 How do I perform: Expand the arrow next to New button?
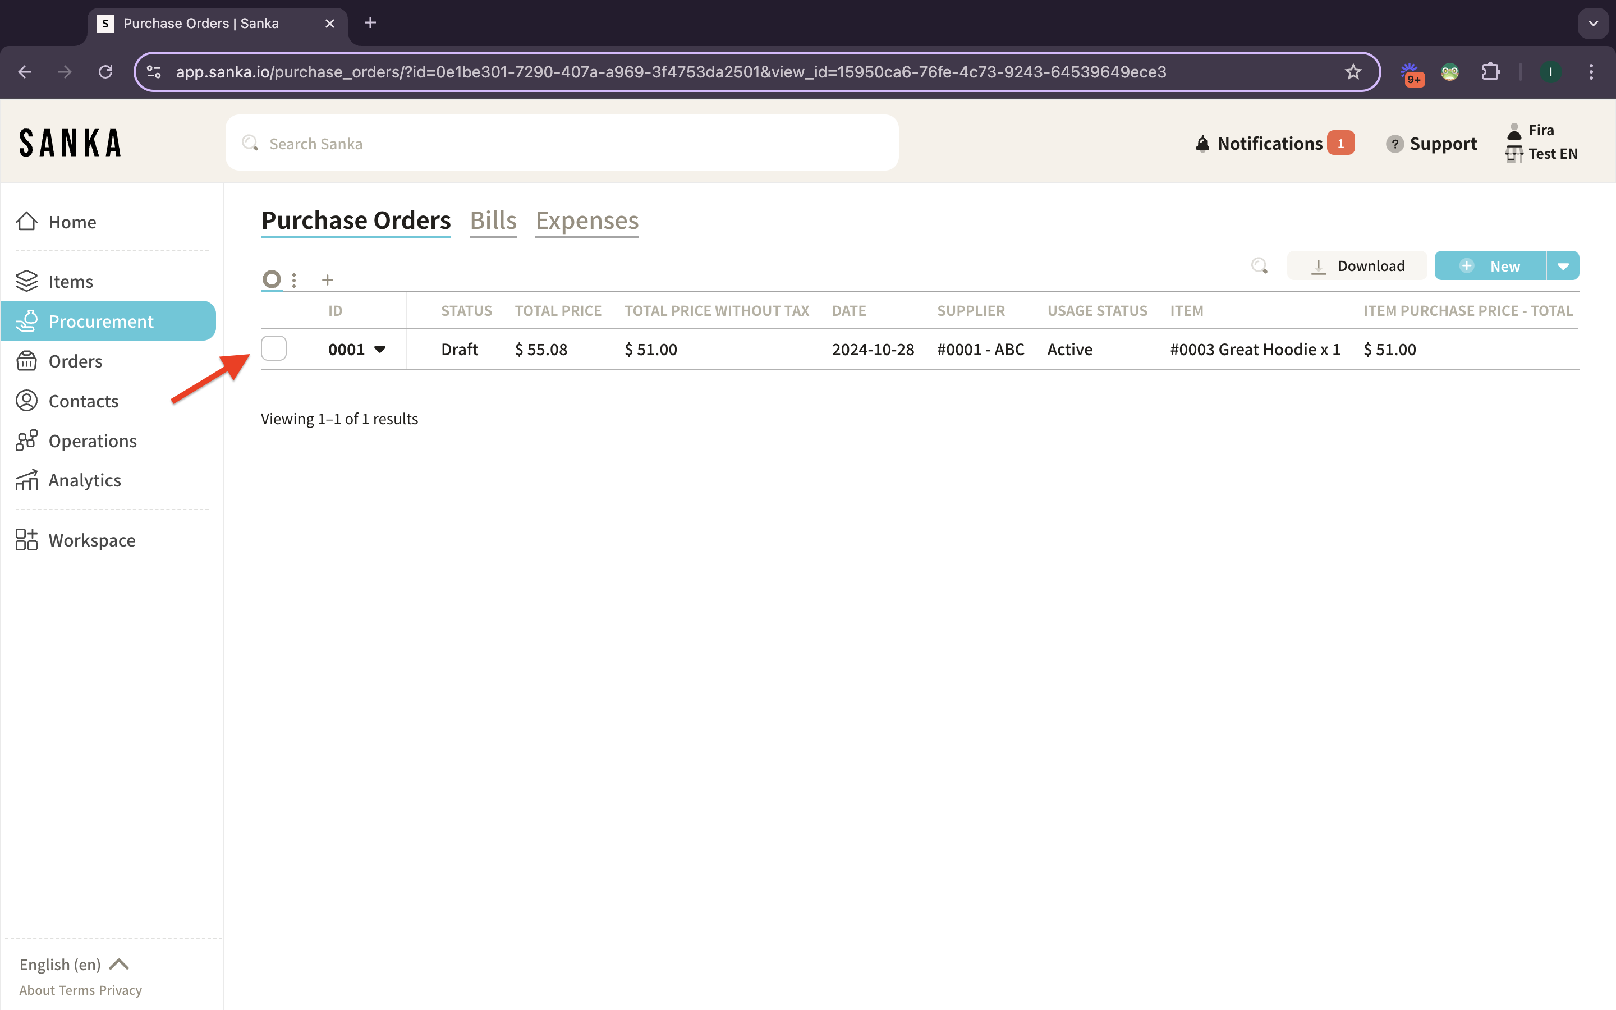[x=1563, y=266]
